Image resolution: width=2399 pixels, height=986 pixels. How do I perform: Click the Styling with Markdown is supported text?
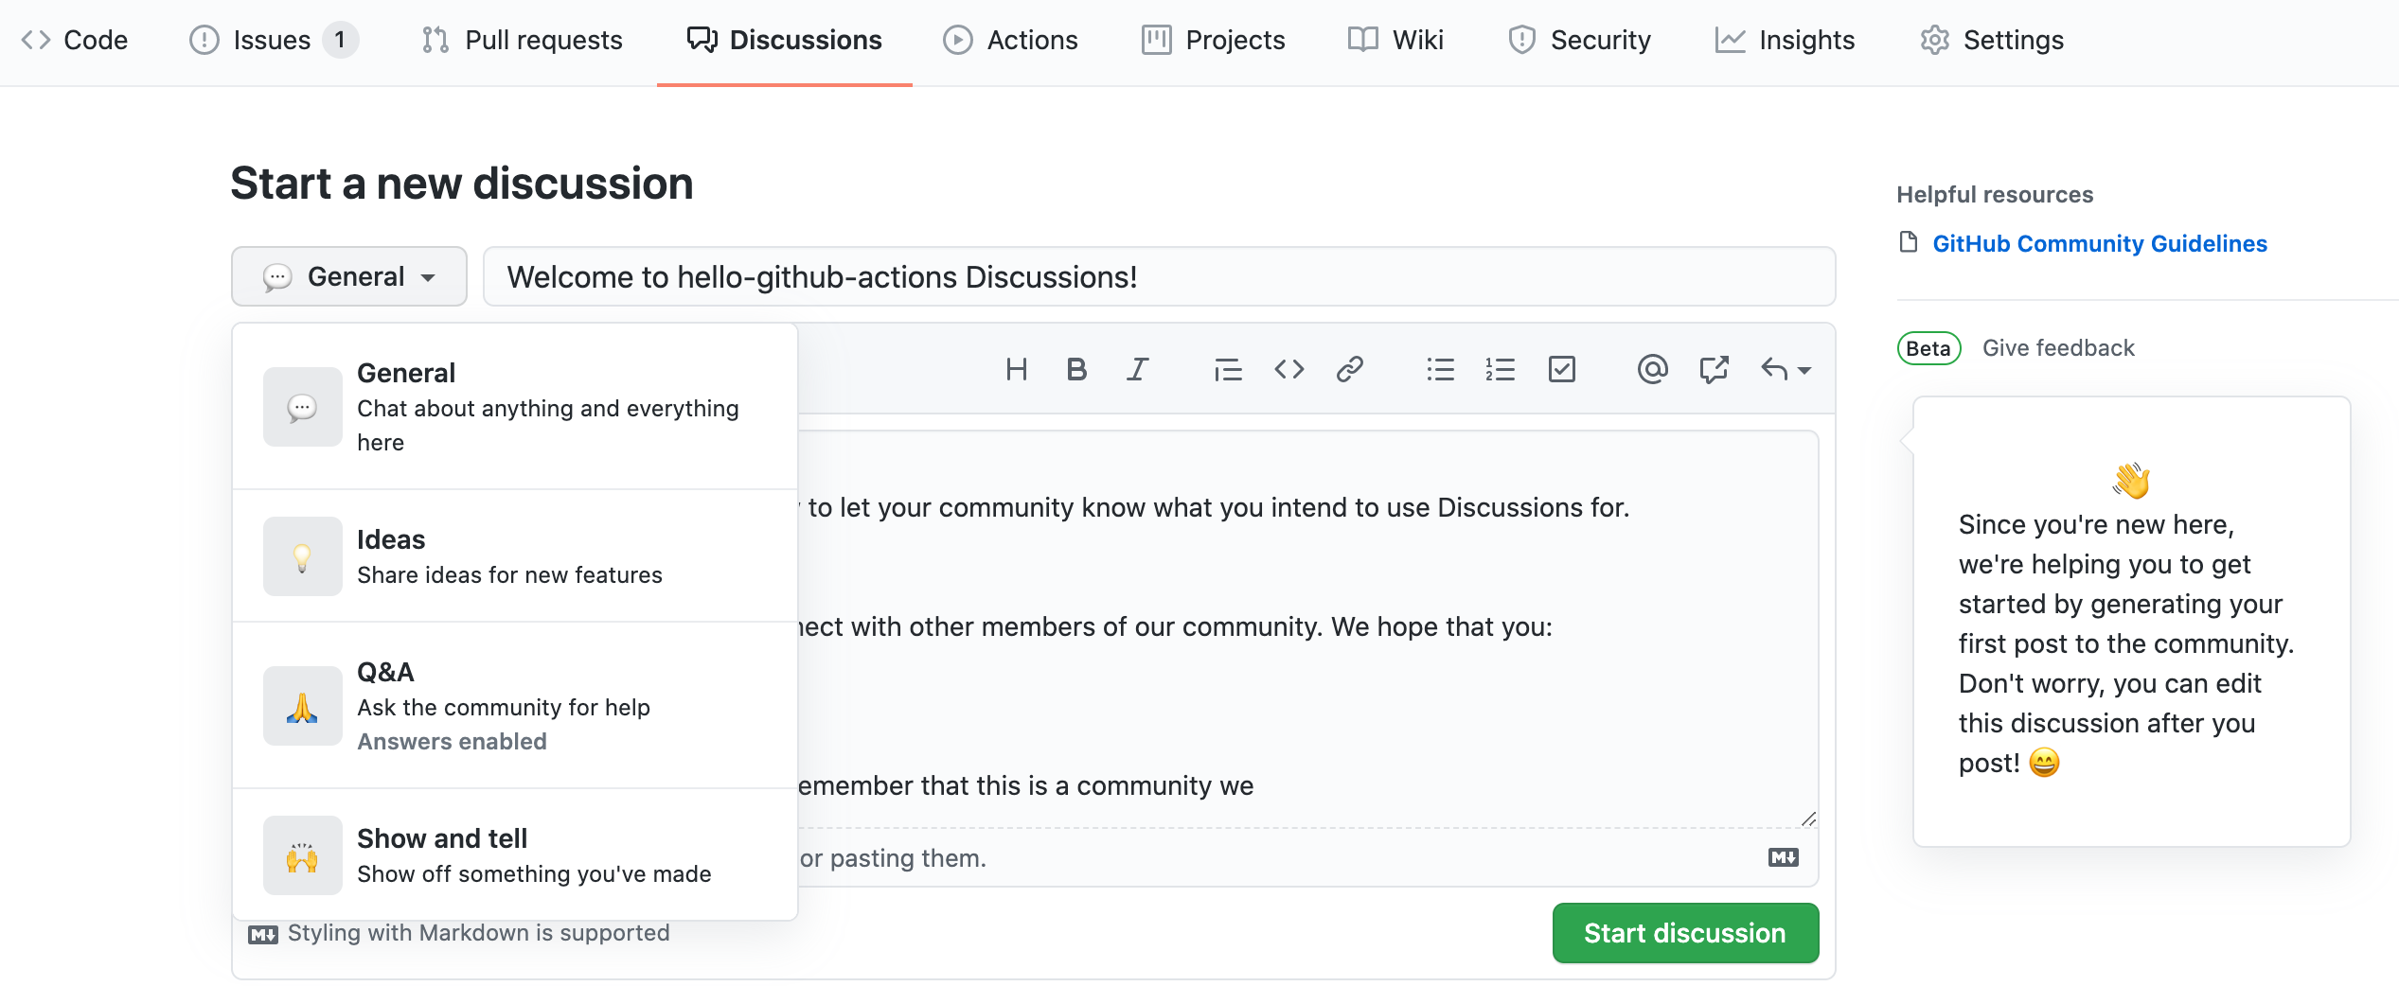pyautogui.click(x=479, y=933)
